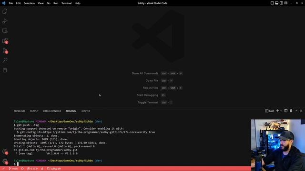
Task: Open the Search view
Action: [5, 60]
